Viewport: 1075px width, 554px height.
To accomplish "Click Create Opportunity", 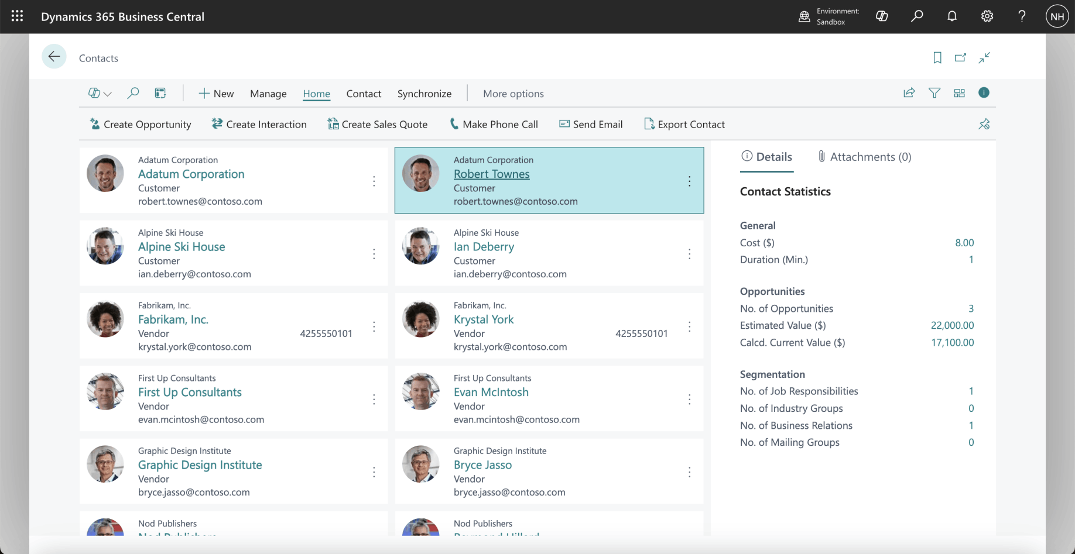I will [x=141, y=124].
